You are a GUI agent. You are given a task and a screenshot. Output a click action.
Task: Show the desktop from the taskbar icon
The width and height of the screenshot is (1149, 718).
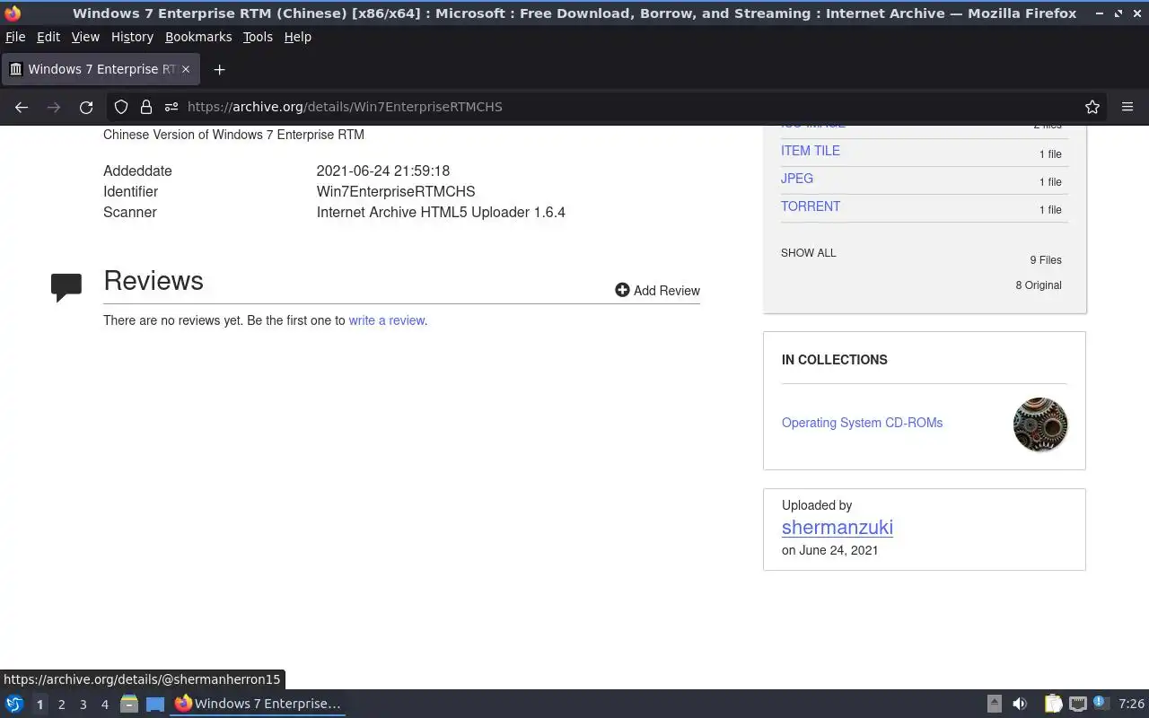[155, 704]
